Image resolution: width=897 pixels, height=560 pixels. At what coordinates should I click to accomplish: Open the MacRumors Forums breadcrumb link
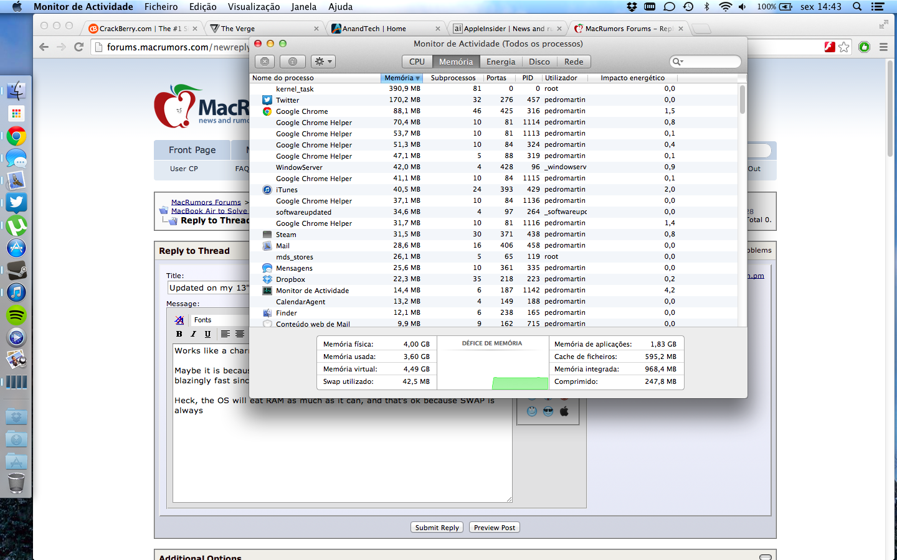206,202
